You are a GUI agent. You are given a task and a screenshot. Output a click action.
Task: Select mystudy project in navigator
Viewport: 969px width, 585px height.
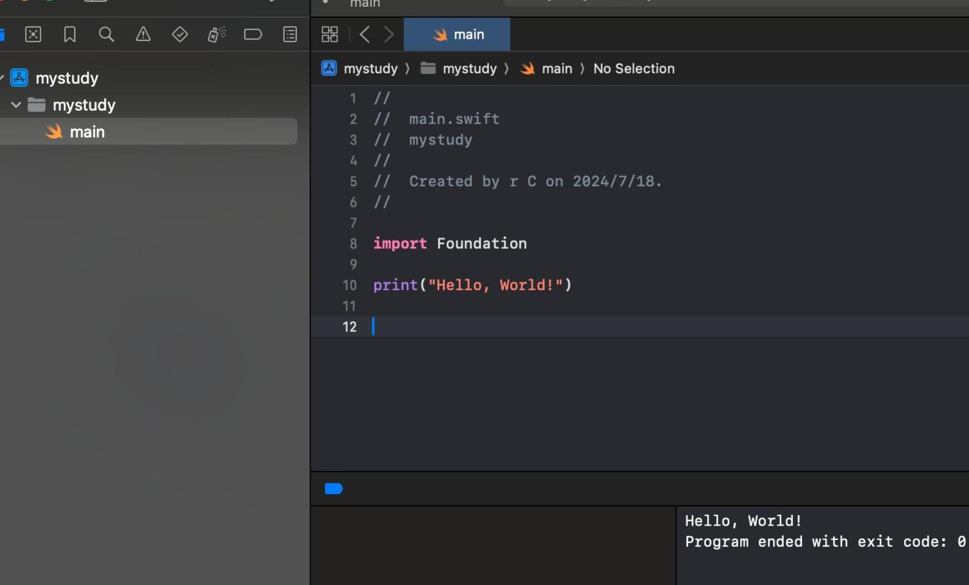click(x=67, y=78)
